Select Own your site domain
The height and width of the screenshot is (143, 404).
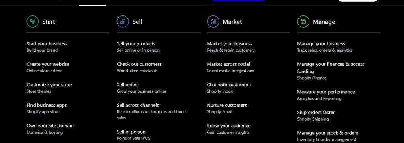50,129
